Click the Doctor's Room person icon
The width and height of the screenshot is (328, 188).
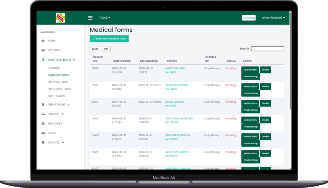43,60
